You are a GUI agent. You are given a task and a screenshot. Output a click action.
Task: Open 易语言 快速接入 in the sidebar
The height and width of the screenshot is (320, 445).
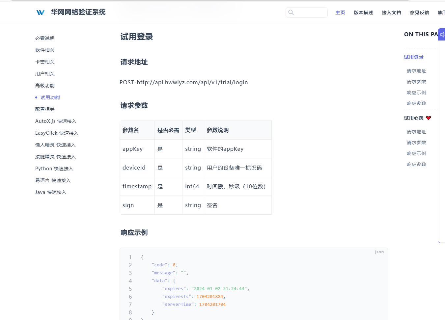tap(53, 180)
